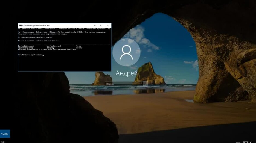This screenshot has height=143, width=256.
Task: Click the 'Недостаточно памяти' console line
Action: [42, 34]
